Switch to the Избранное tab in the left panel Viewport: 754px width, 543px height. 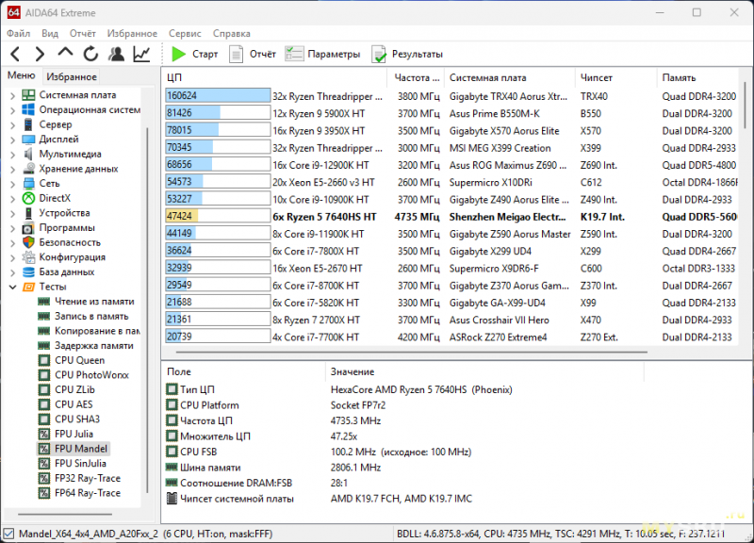click(x=72, y=76)
